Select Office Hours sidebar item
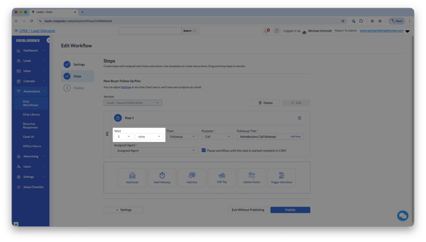 [32, 146]
